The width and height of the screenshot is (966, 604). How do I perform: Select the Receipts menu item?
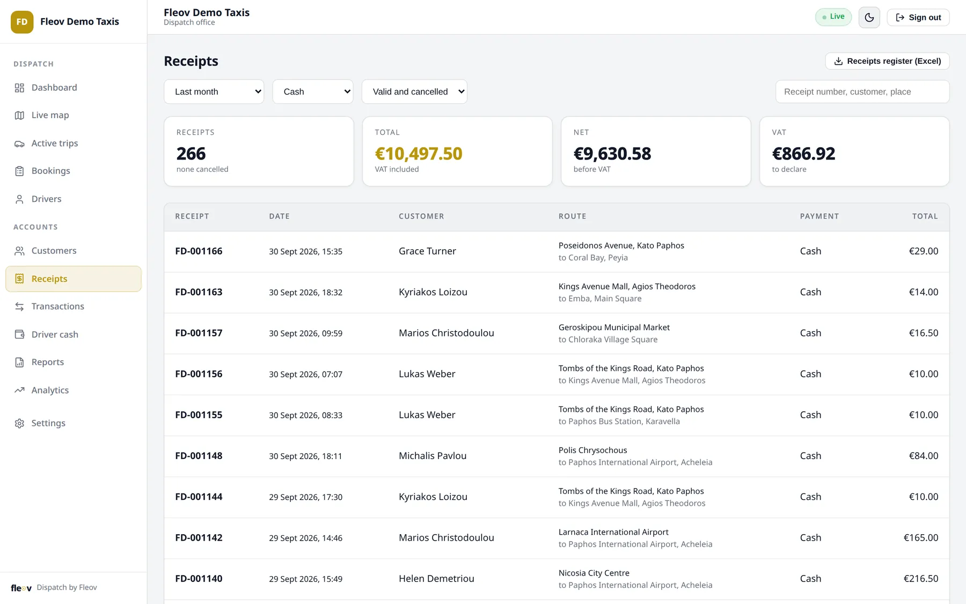74,279
